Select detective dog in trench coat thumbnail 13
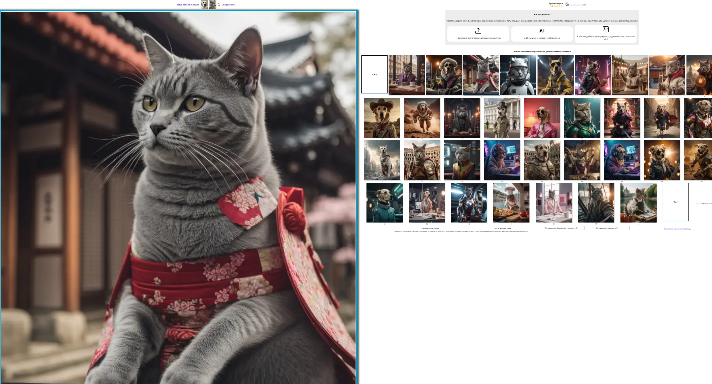This screenshot has width=712, height=384. [502, 118]
